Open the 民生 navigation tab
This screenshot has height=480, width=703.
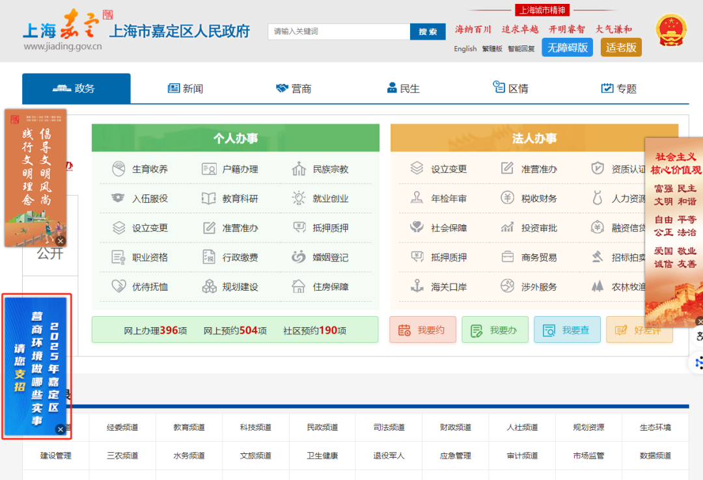(403, 88)
